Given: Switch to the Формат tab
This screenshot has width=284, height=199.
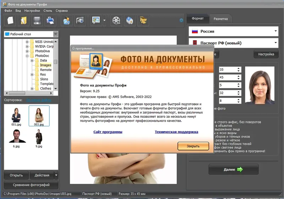Looking at the screenshot, I should tap(198, 19).
